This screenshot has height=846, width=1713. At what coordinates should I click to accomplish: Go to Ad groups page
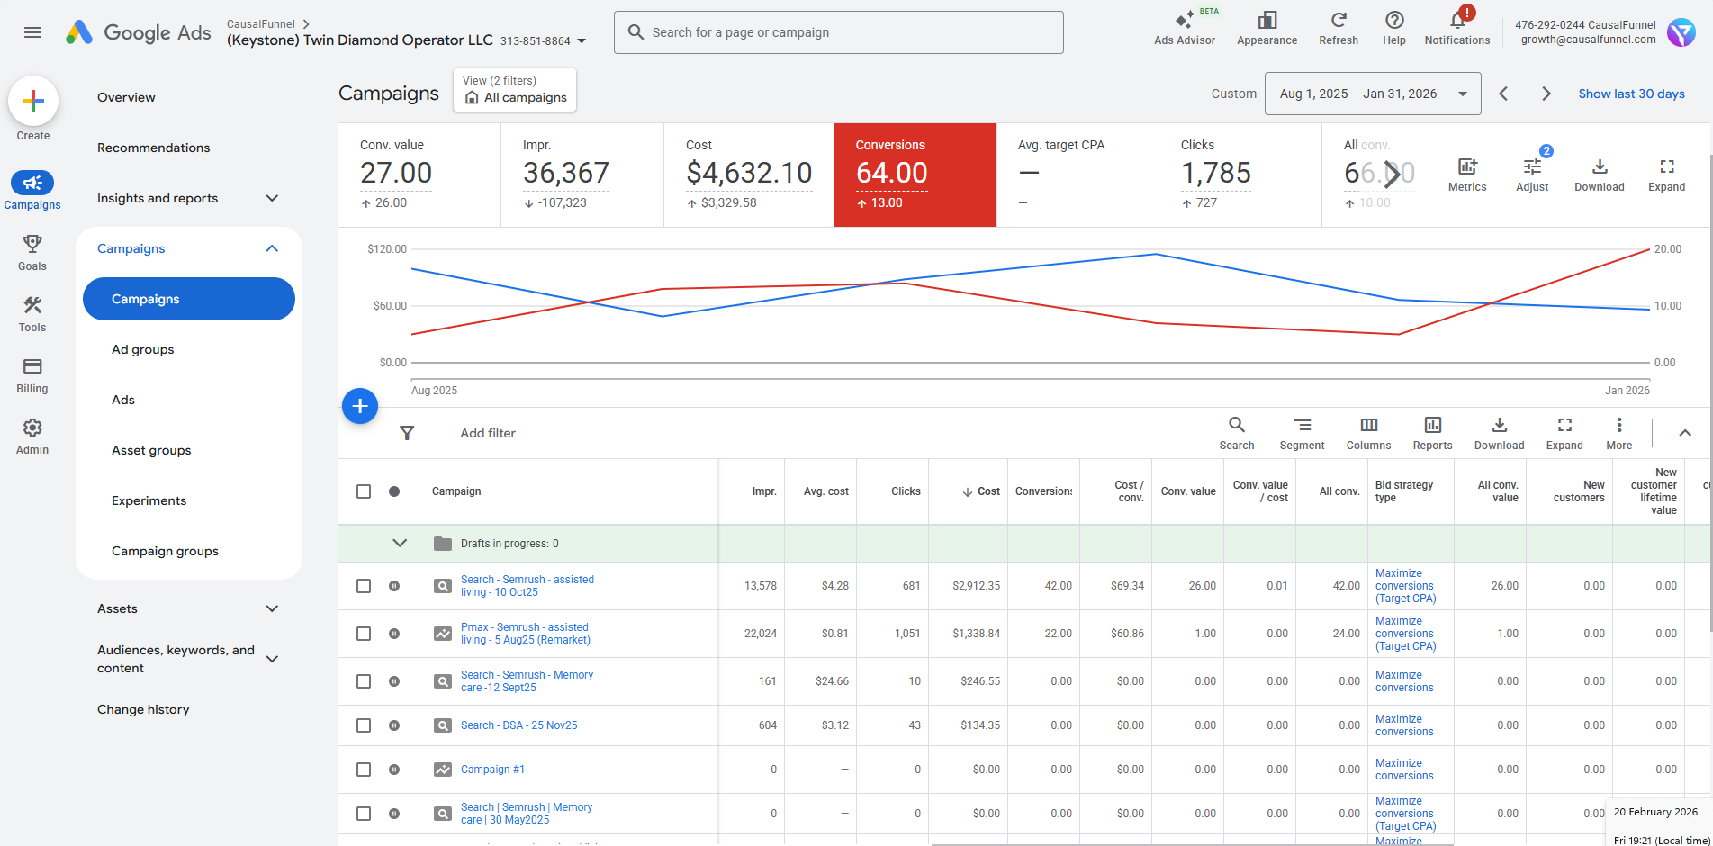[143, 349]
